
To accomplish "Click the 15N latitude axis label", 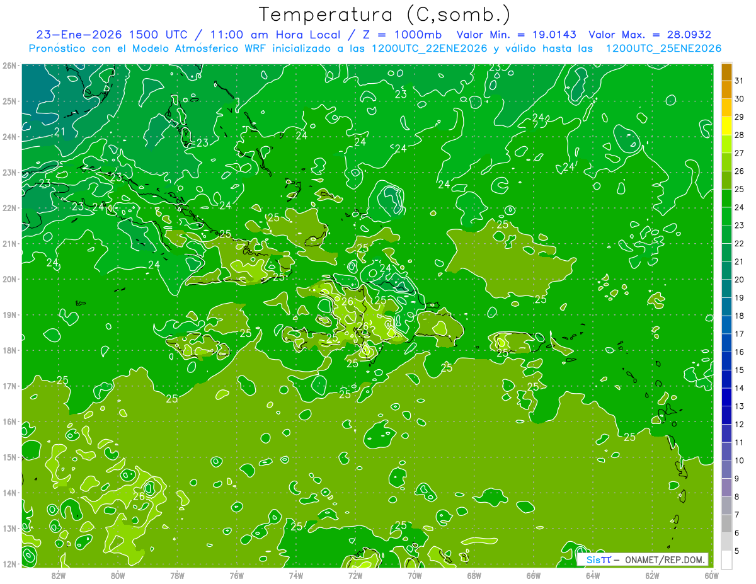I will (9, 457).
